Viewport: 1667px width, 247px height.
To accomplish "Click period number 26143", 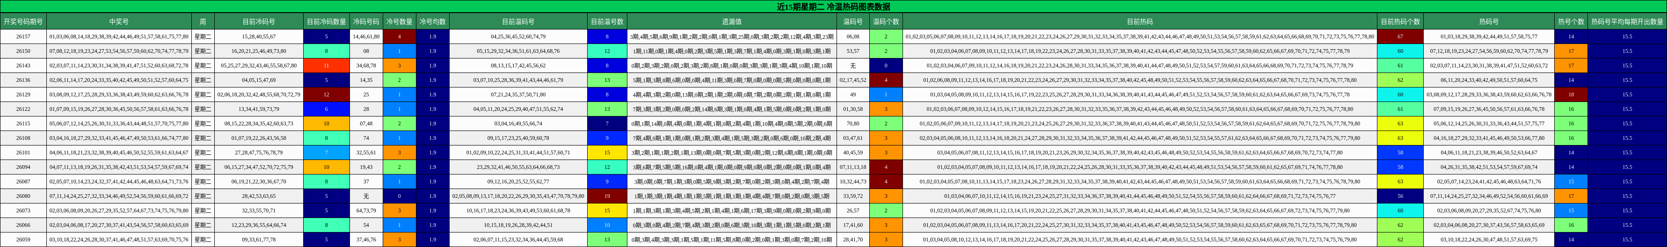I will coord(23,65).
